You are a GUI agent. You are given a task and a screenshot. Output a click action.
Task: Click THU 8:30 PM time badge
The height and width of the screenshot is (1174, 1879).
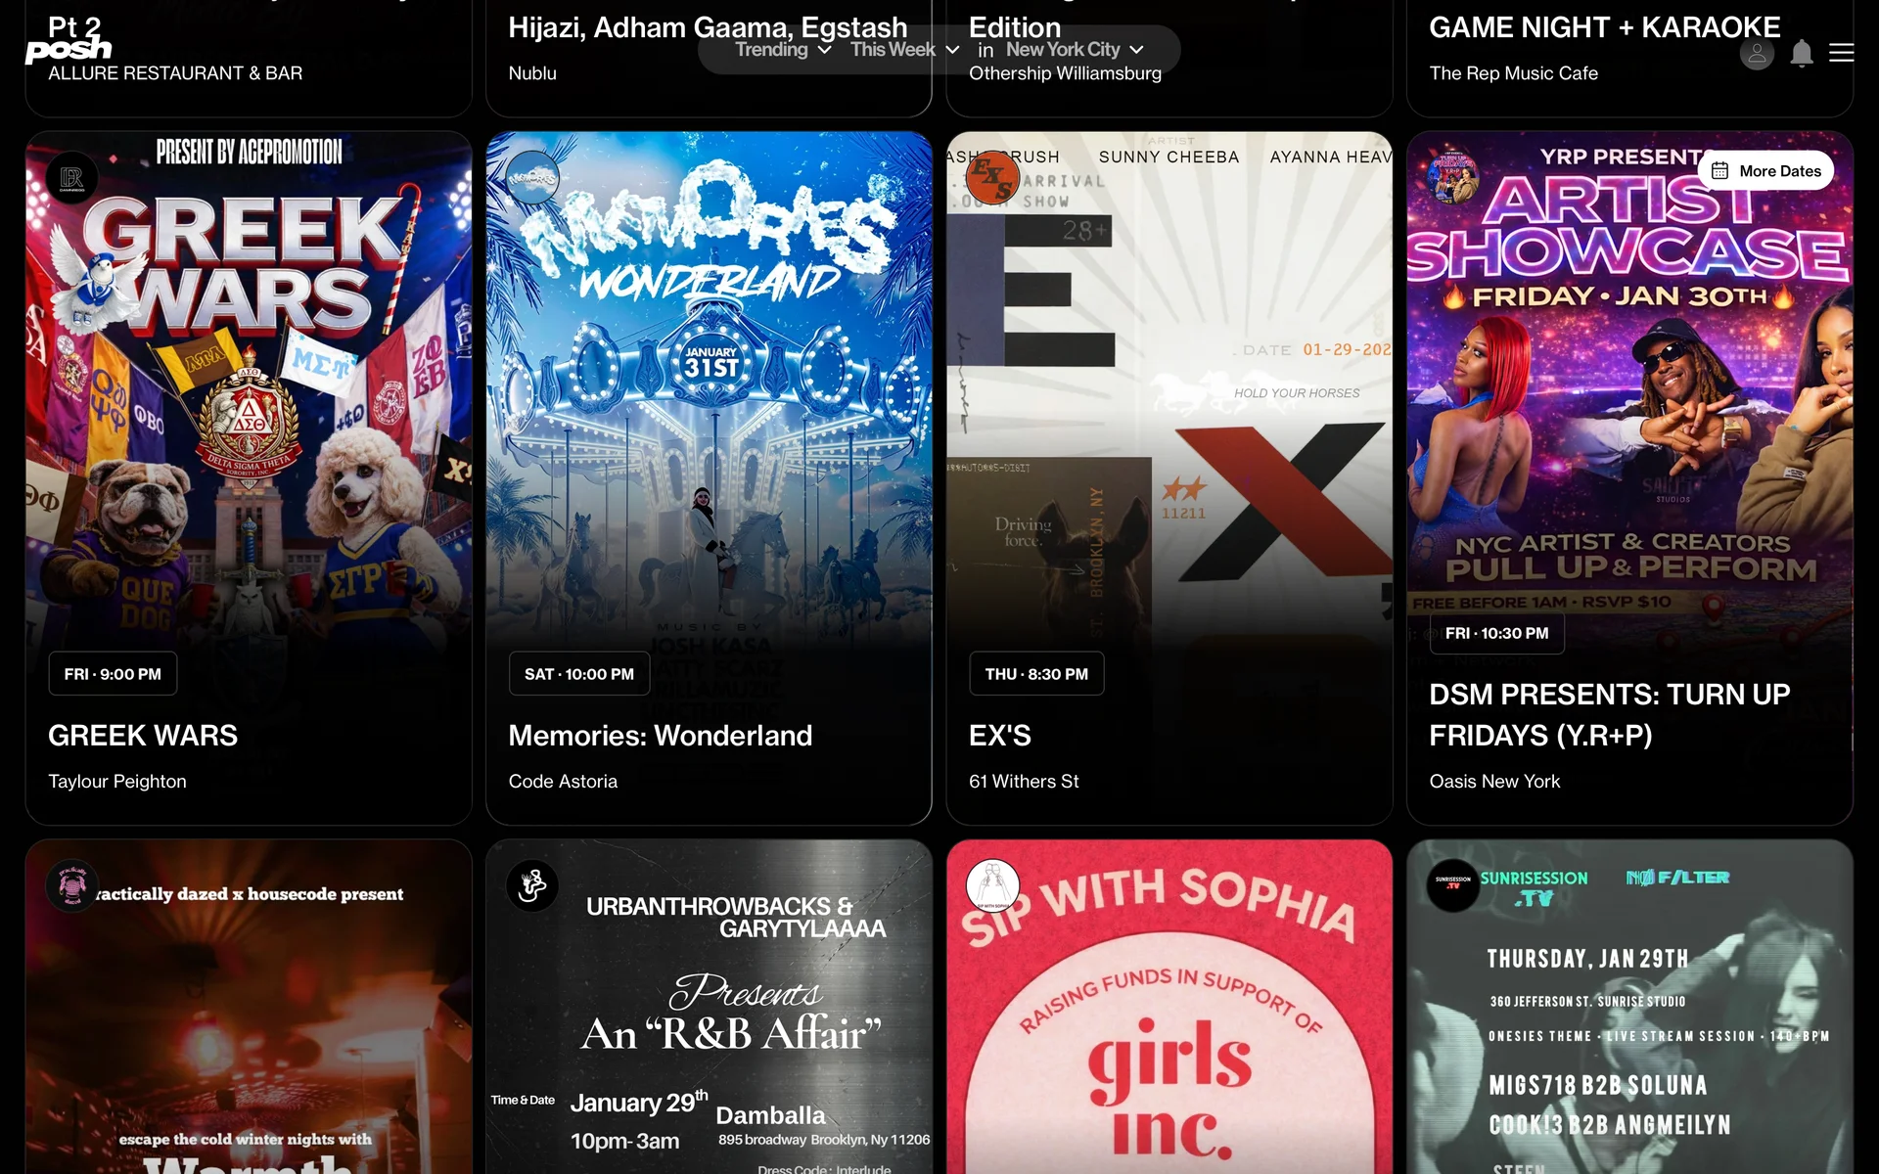[1036, 674]
